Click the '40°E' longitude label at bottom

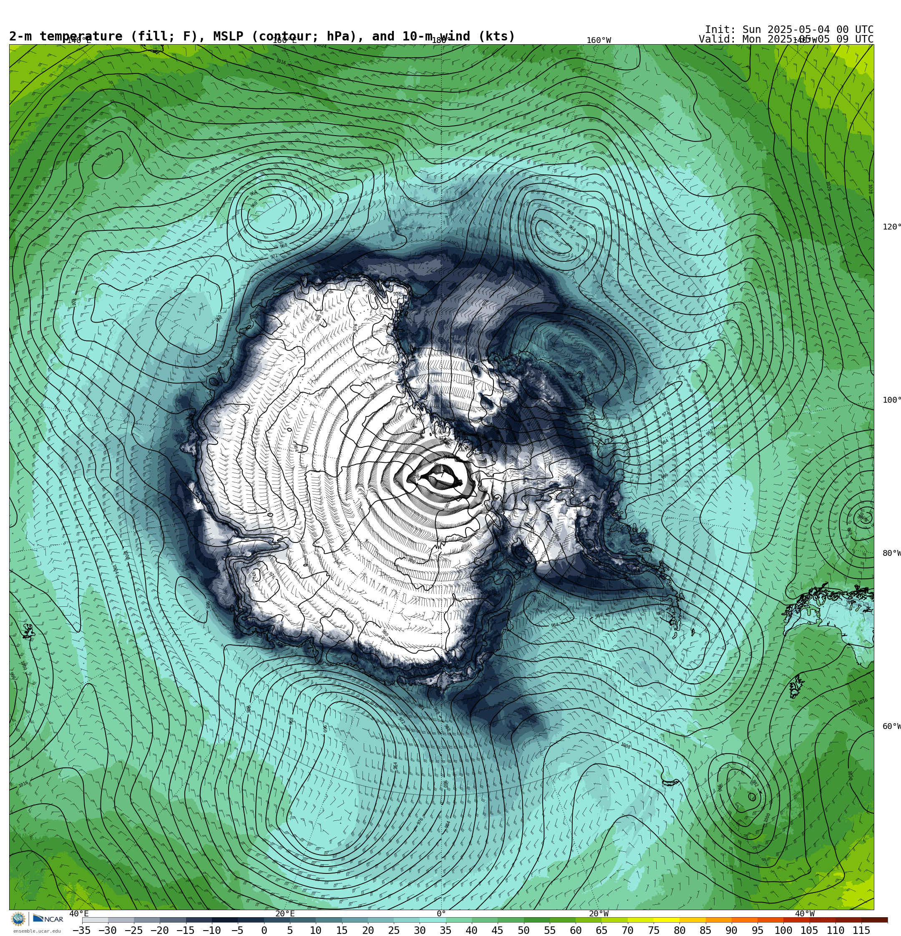(79, 913)
